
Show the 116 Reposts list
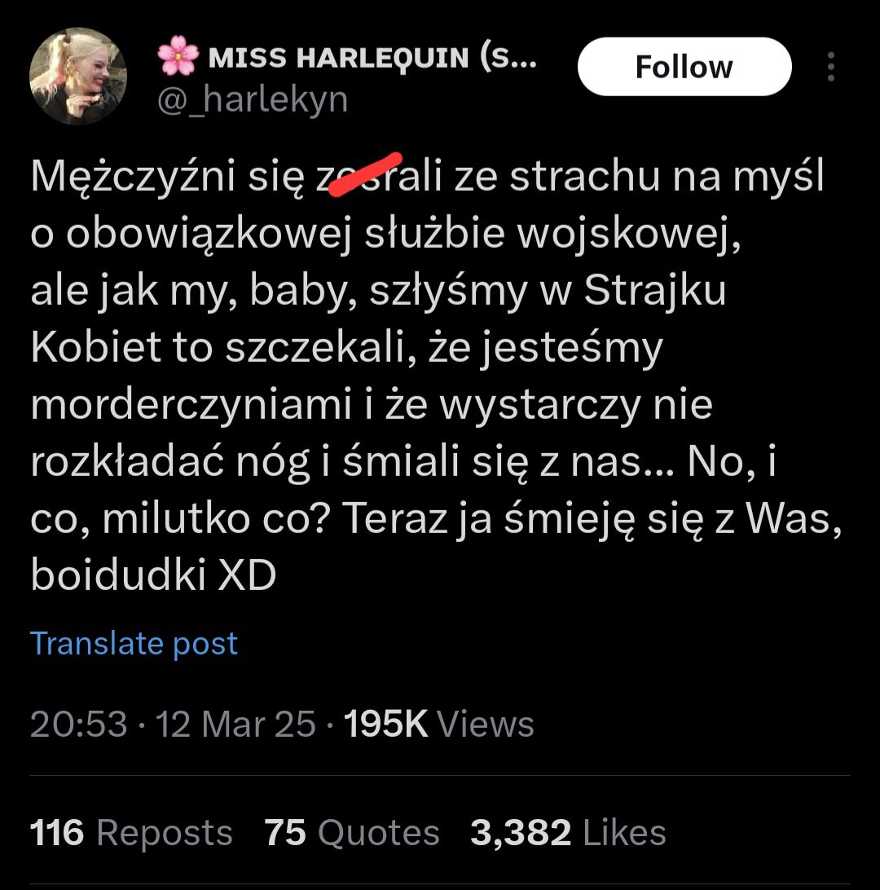[131, 833]
